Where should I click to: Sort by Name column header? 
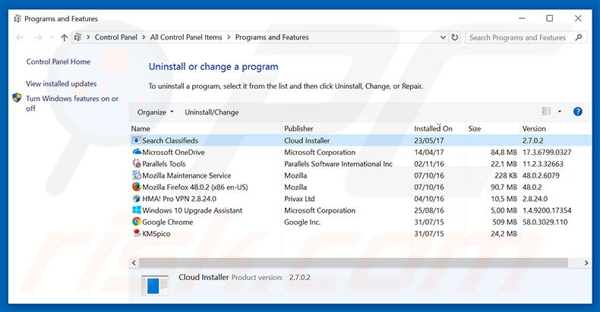point(206,128)
